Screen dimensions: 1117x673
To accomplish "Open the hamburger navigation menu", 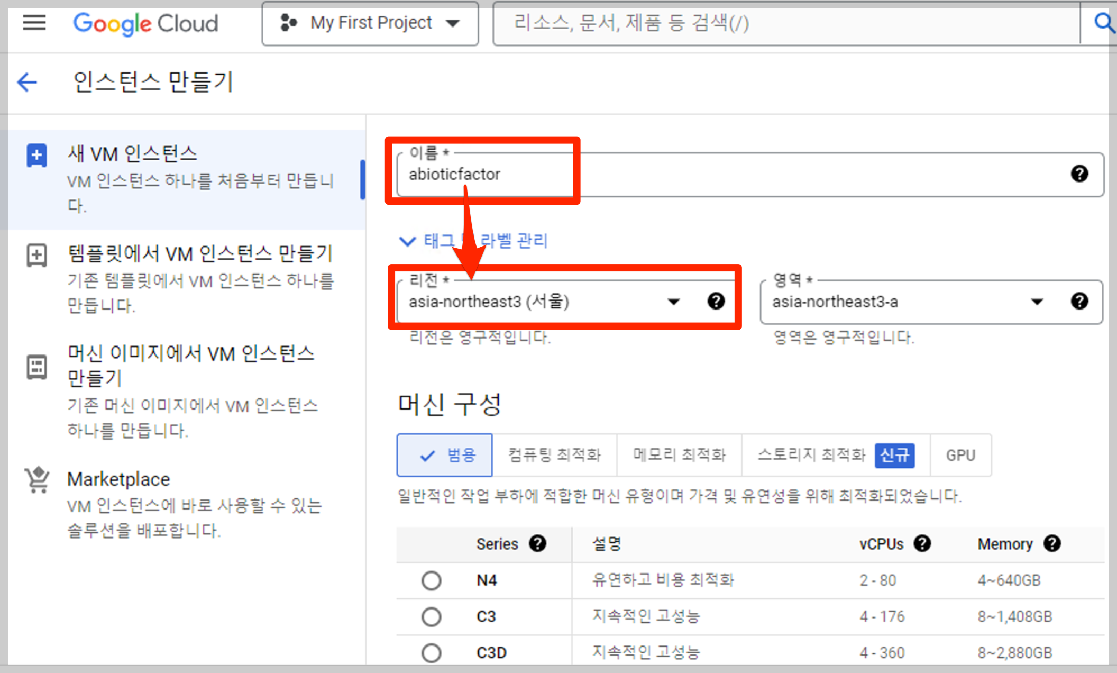I will [34, 23].
